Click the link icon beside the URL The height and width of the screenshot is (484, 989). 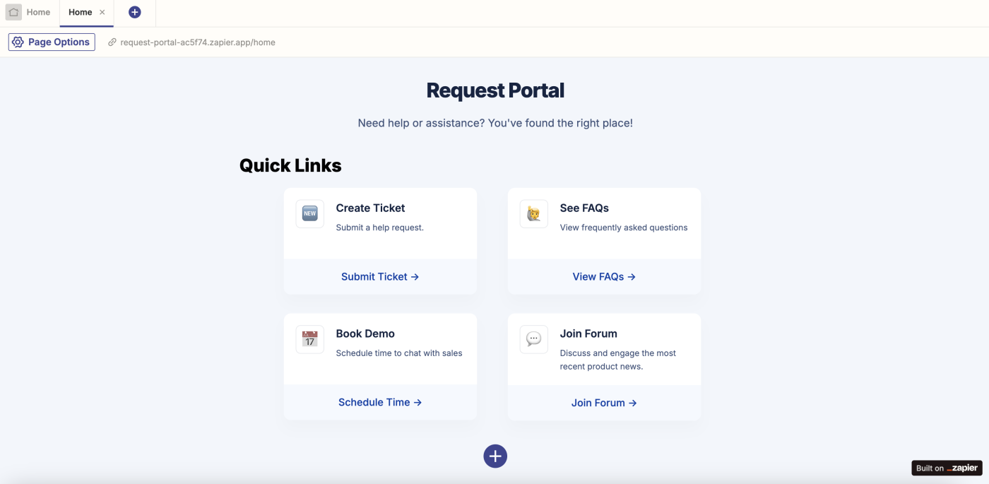112,42
